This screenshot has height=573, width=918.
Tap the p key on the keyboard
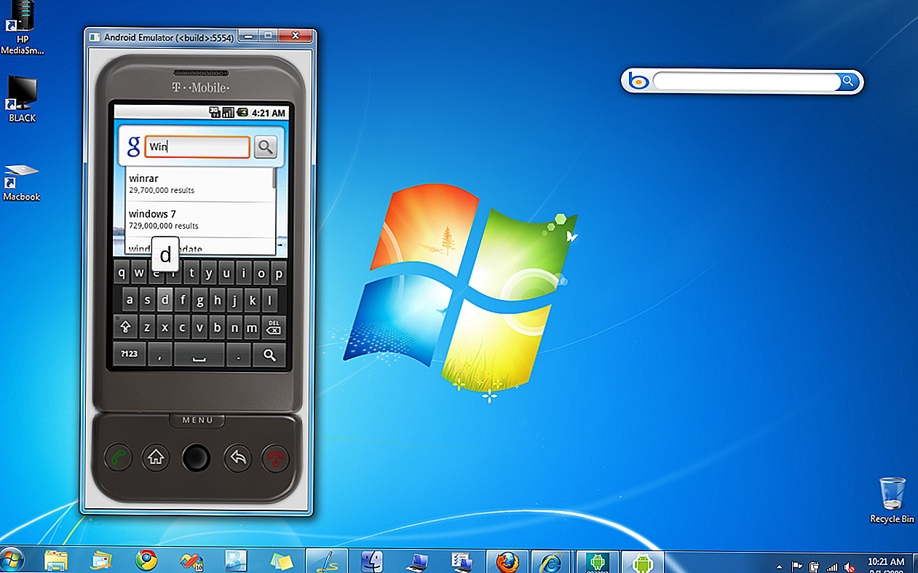click(279, 274)
